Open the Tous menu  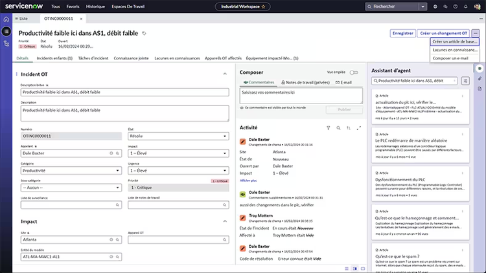(56, 6)
